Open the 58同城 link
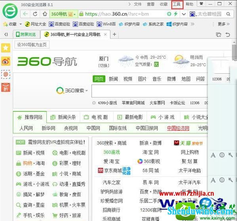This screenshot has width=237, height=221. coord(151,171)
